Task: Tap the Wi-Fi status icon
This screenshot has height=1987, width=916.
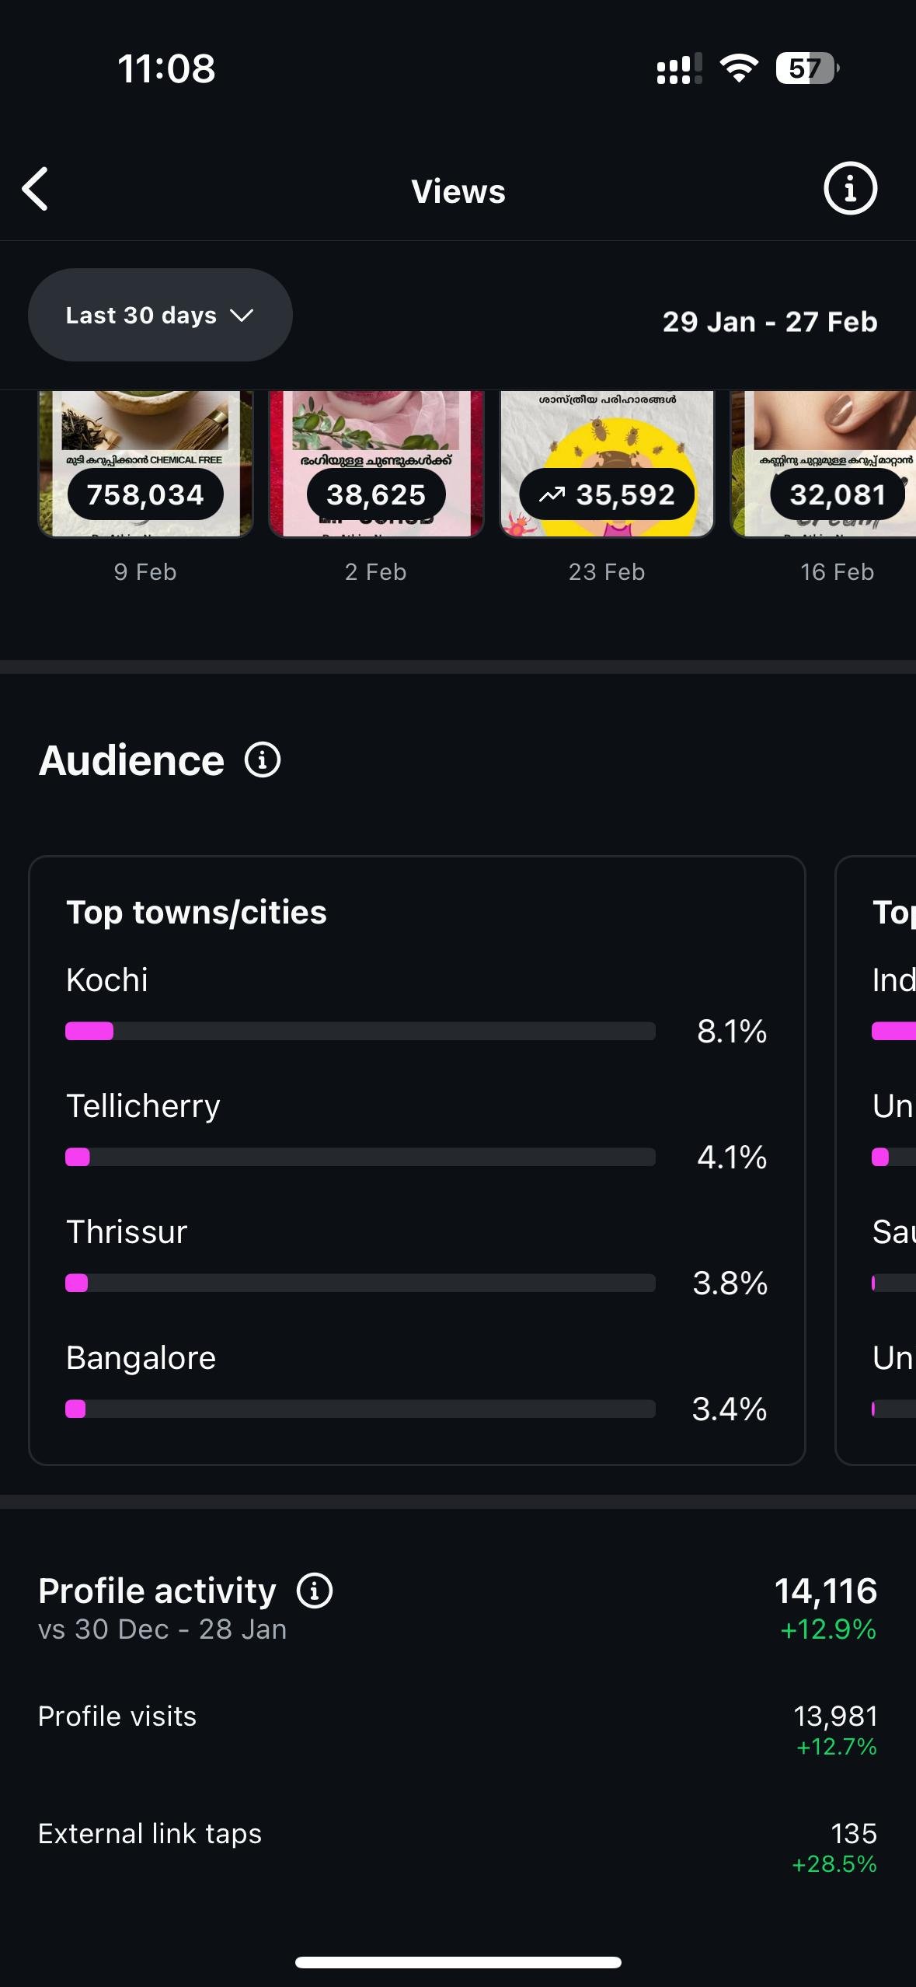Action: (739, 68)
